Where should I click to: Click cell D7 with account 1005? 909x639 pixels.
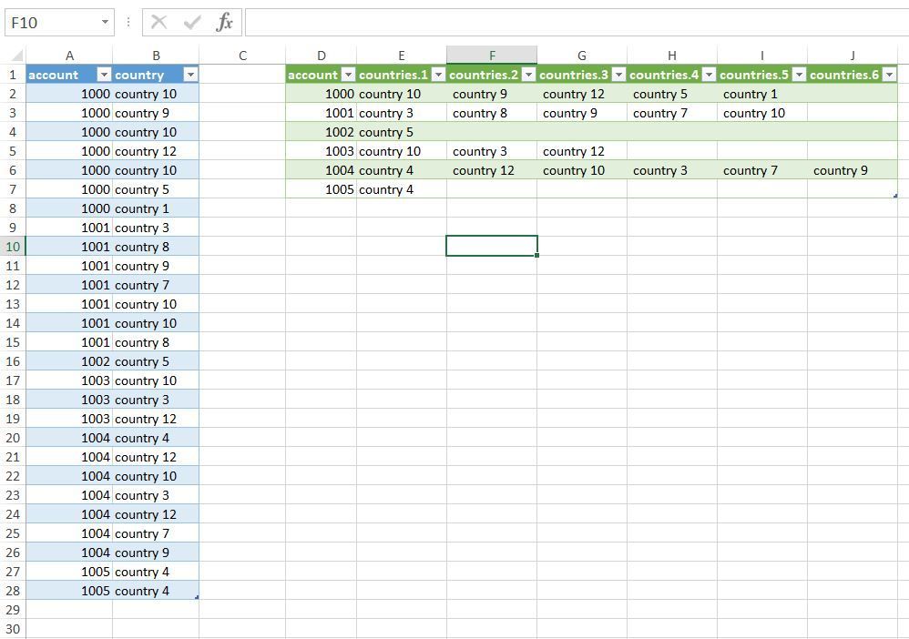(x=322, y=189)
